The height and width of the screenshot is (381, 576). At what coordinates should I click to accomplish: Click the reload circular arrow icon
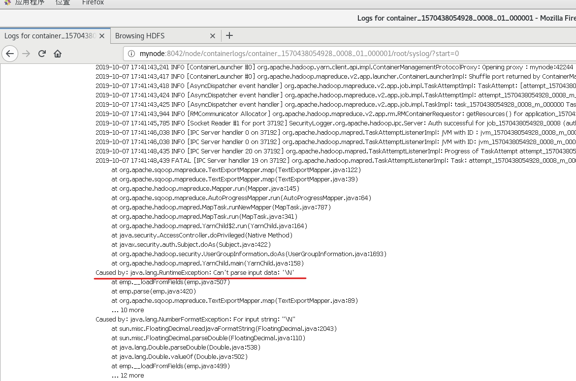pos(42,54)
